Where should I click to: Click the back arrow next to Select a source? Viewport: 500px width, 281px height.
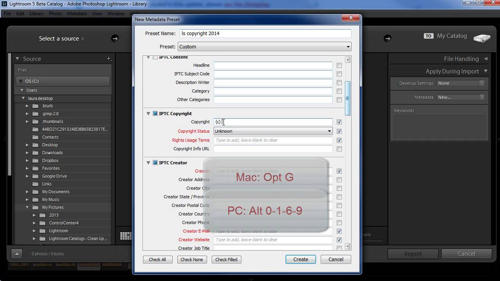[114, 38]
